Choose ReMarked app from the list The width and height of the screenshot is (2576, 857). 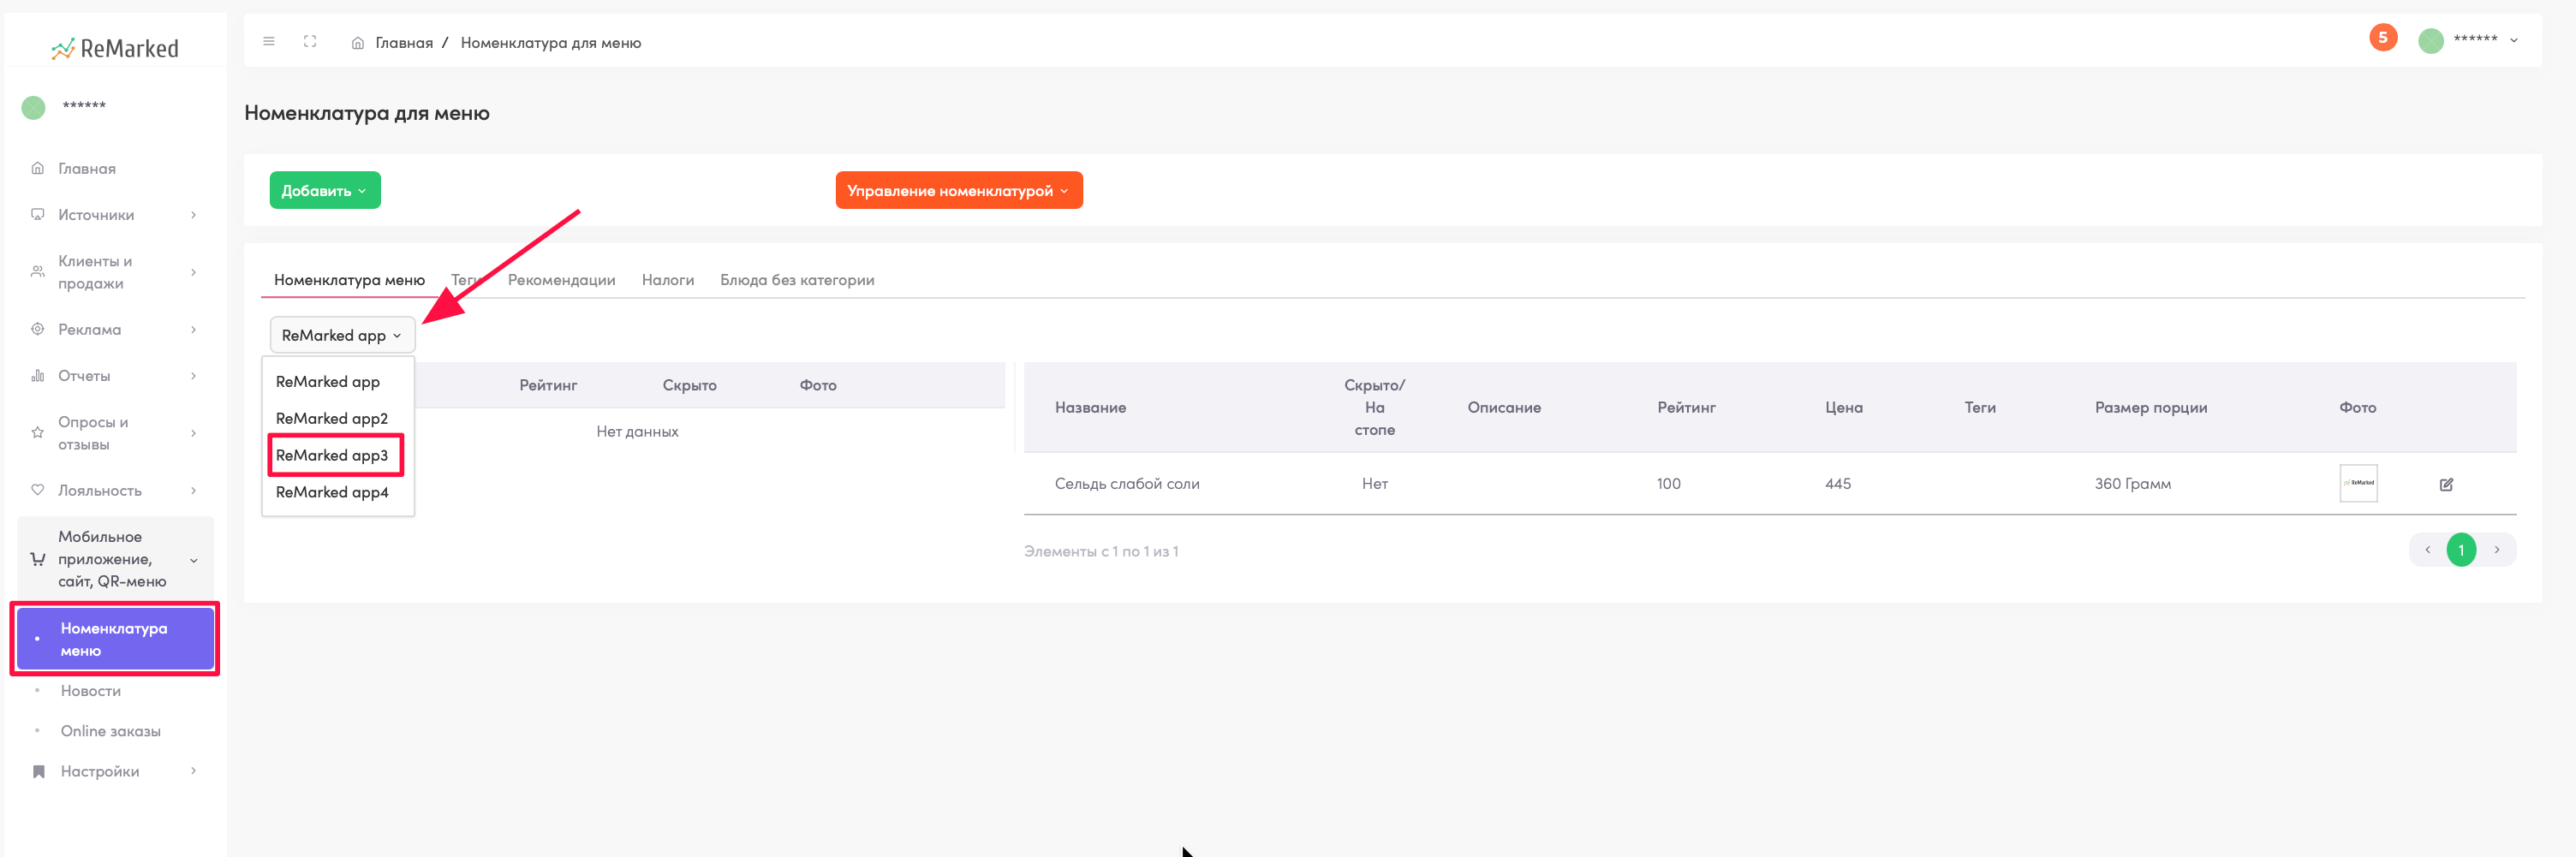[328, 382]
